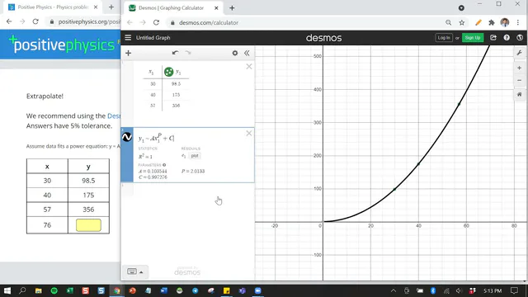Zoom out on the graph
The width and height of the screenshot is (528, 297).
(519, 81)
